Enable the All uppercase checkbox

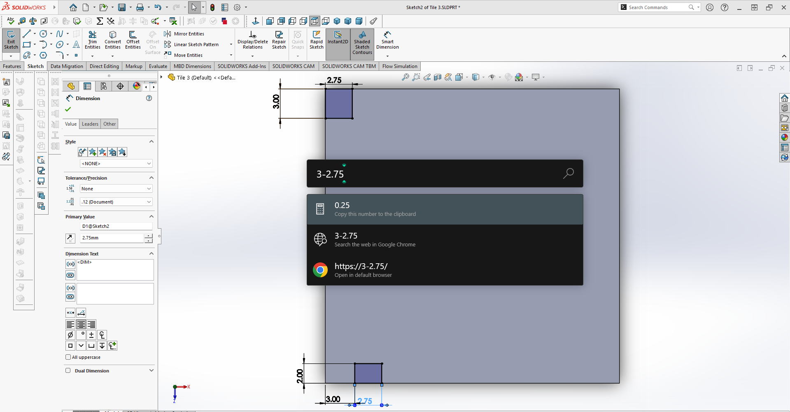tap(68, 357)
